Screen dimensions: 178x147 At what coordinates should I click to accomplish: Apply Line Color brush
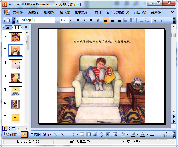pyautogui.click(x=133, y=134)
